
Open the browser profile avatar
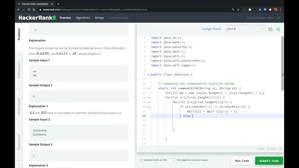coord(275,9)
